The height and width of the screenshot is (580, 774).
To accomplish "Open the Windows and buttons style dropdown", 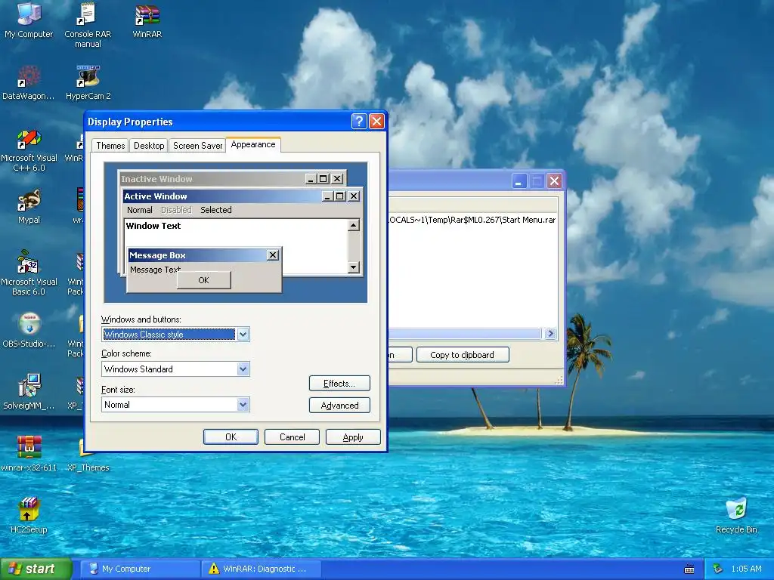I will point(243,335).
